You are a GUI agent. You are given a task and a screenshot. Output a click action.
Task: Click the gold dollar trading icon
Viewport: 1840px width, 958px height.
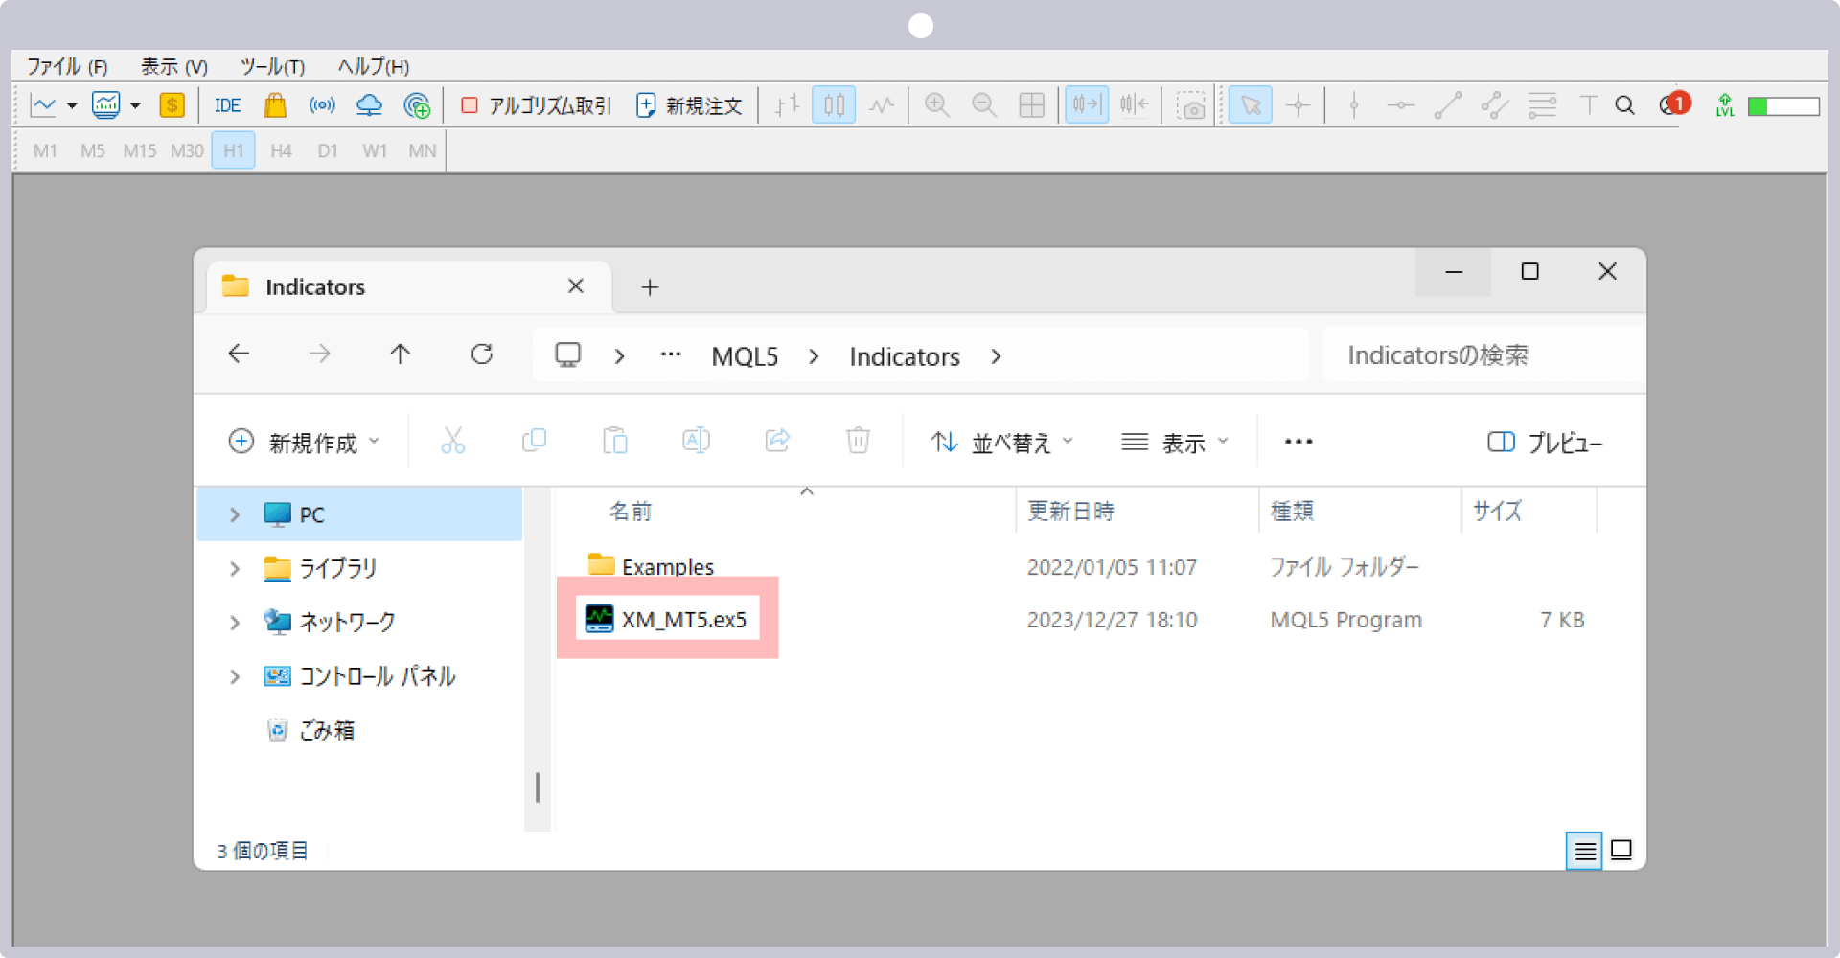[172, 105]
